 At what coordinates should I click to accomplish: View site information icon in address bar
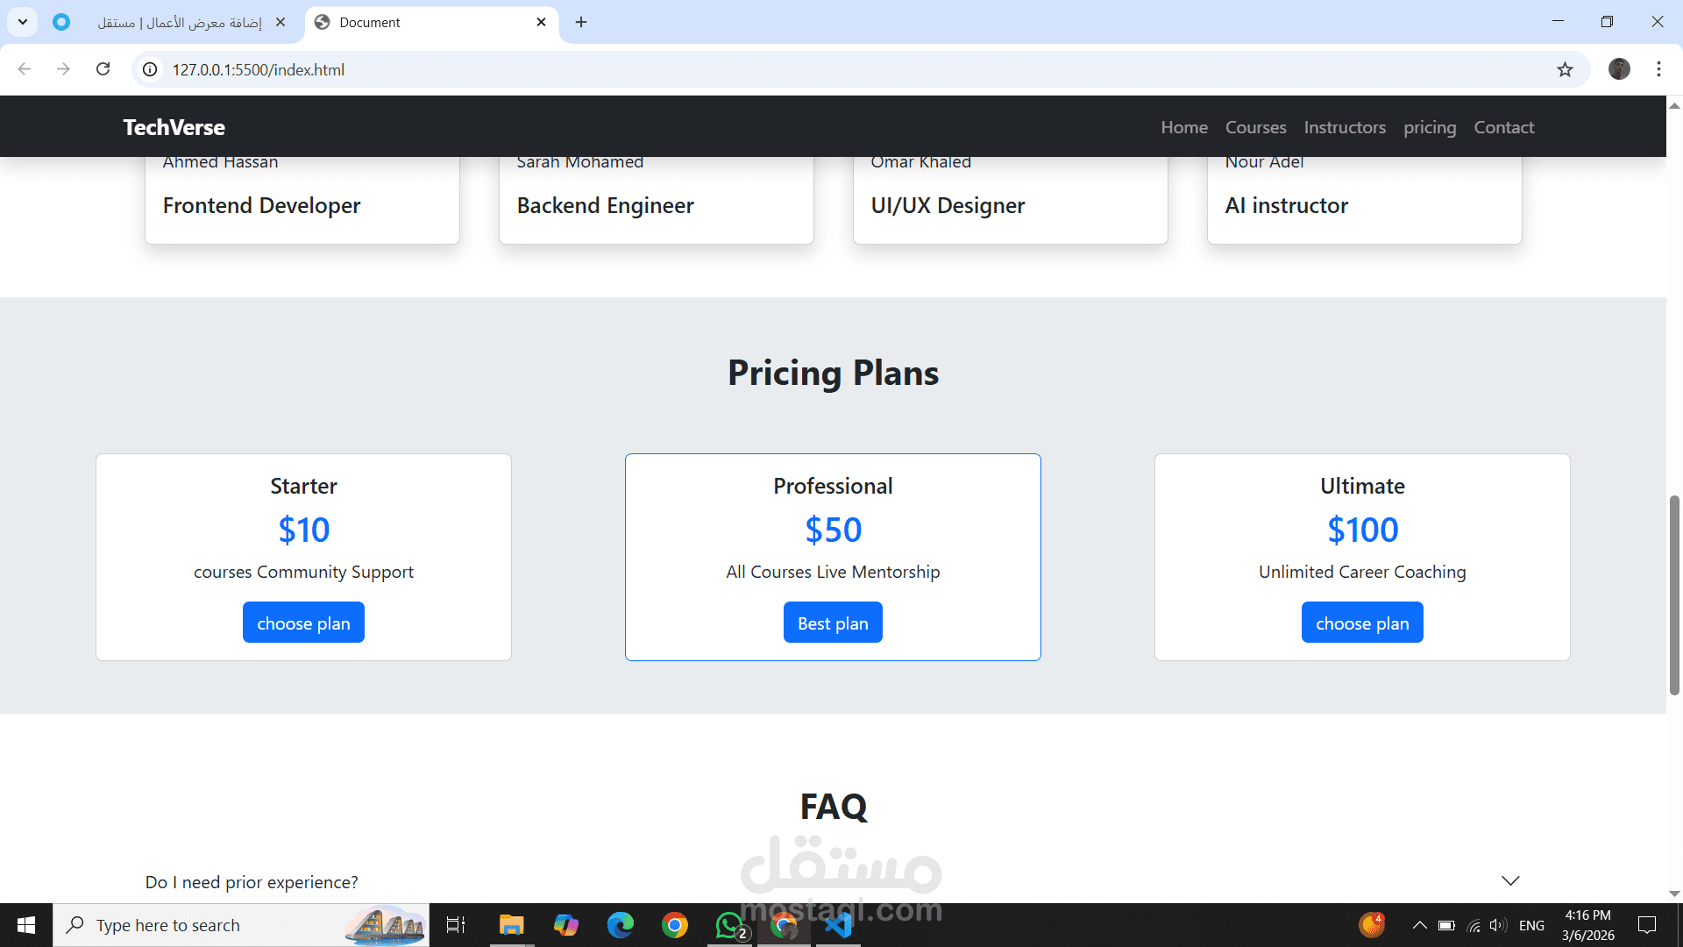pyautogui.click(x=151, y=69)
